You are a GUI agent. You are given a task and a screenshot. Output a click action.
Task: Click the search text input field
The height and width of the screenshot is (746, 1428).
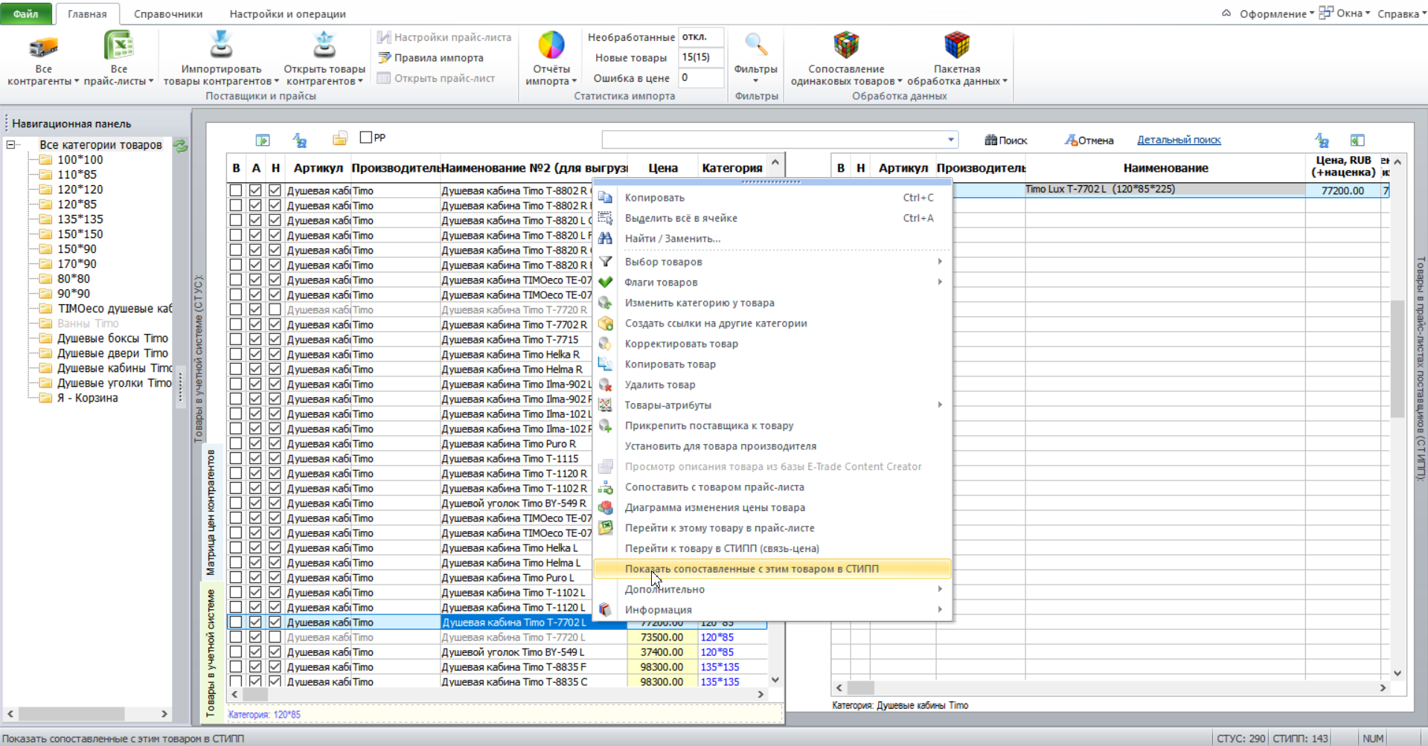[773, 140]
